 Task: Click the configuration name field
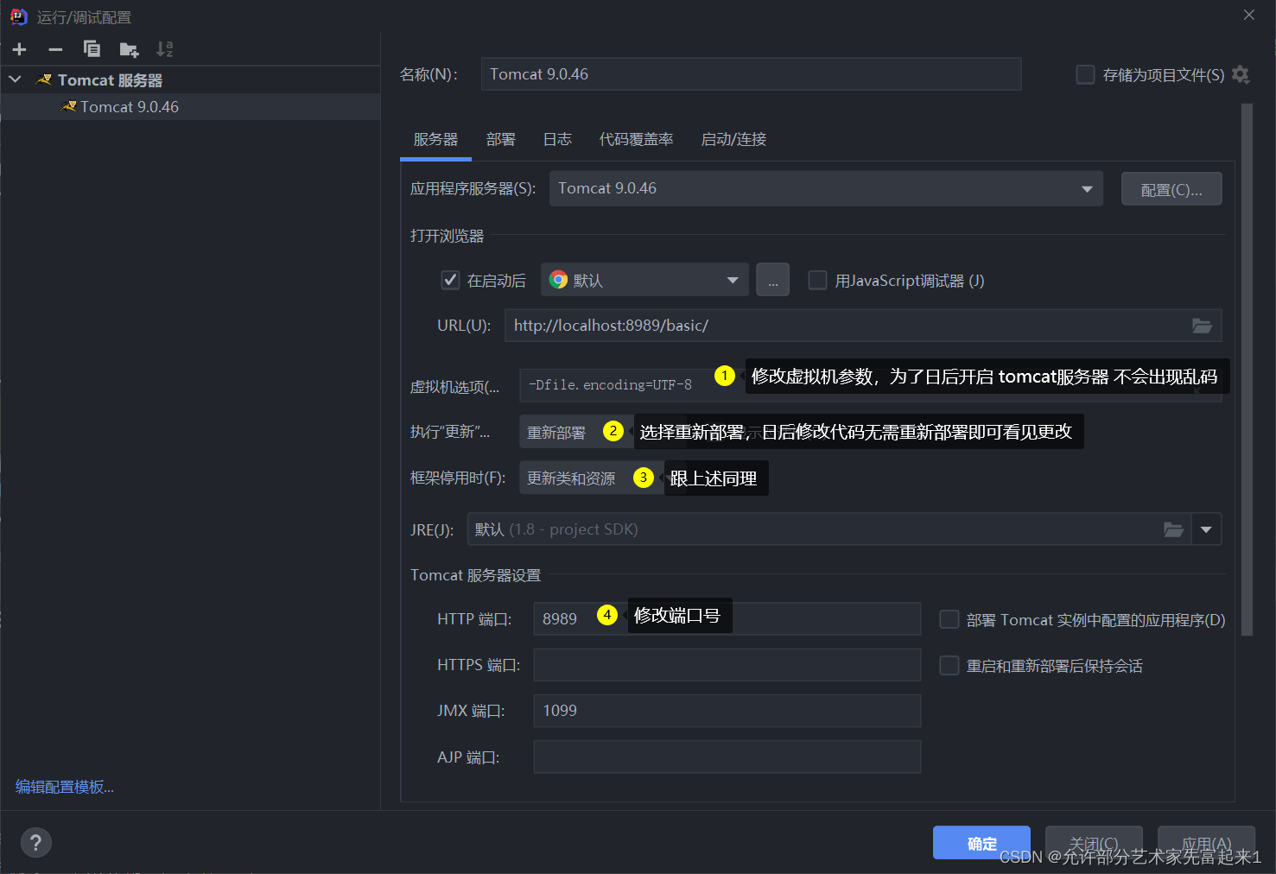click(751, 74)
